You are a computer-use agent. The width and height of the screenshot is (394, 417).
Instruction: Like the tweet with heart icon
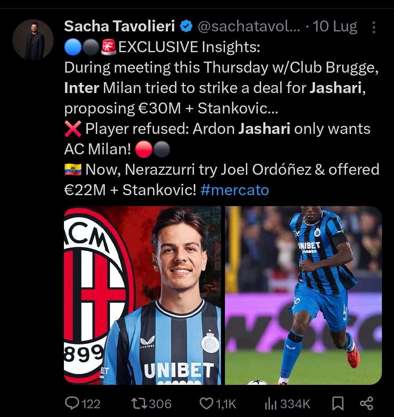coord(206,404)
